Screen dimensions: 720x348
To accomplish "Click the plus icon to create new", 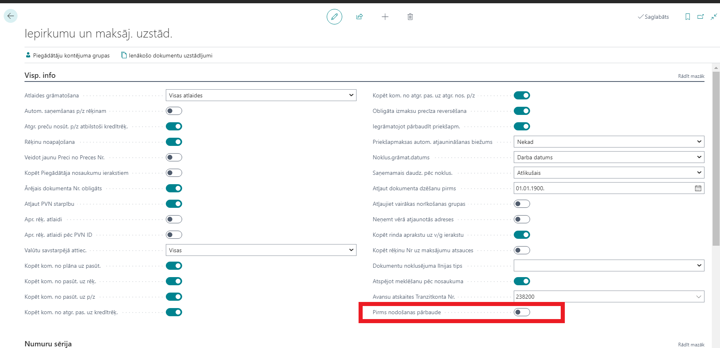I will click(x=385, y=17).
